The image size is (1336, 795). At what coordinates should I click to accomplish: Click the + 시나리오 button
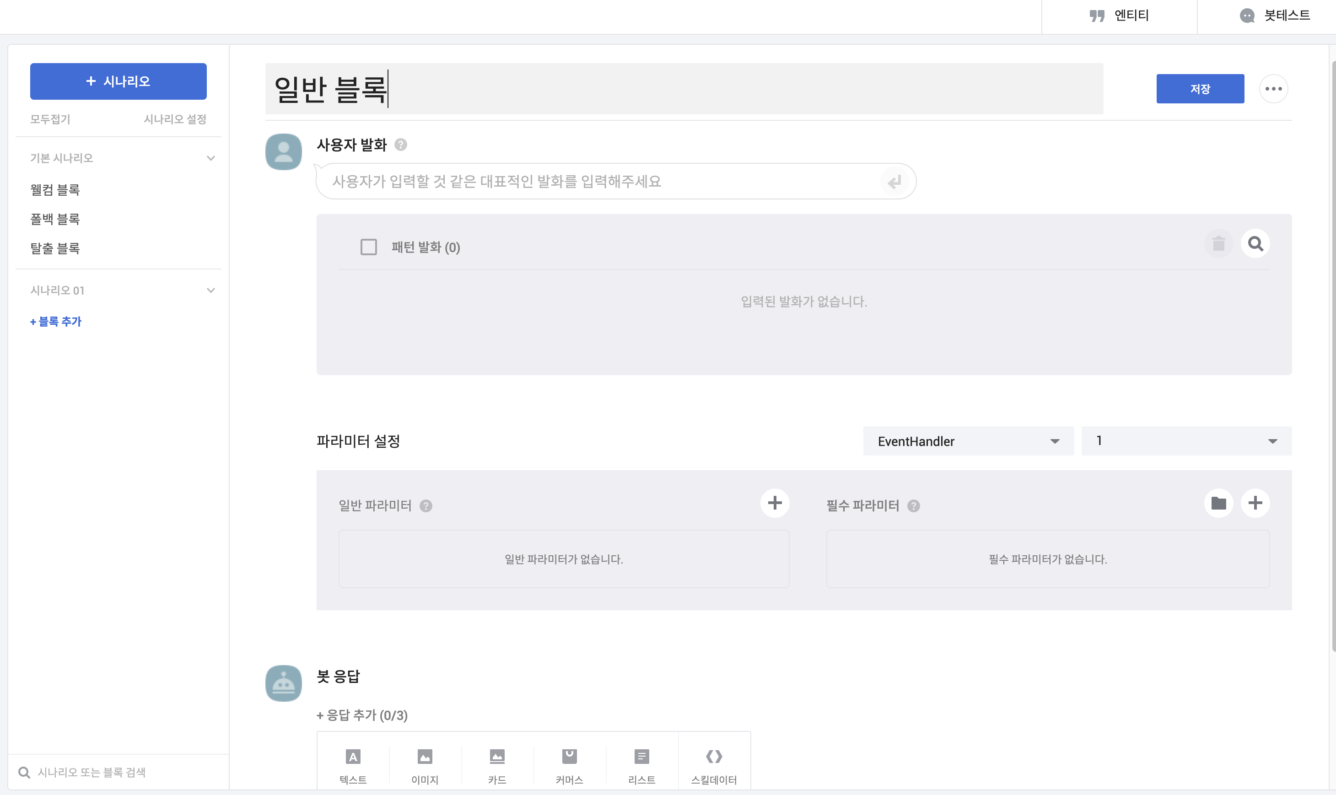click(119, 81)
